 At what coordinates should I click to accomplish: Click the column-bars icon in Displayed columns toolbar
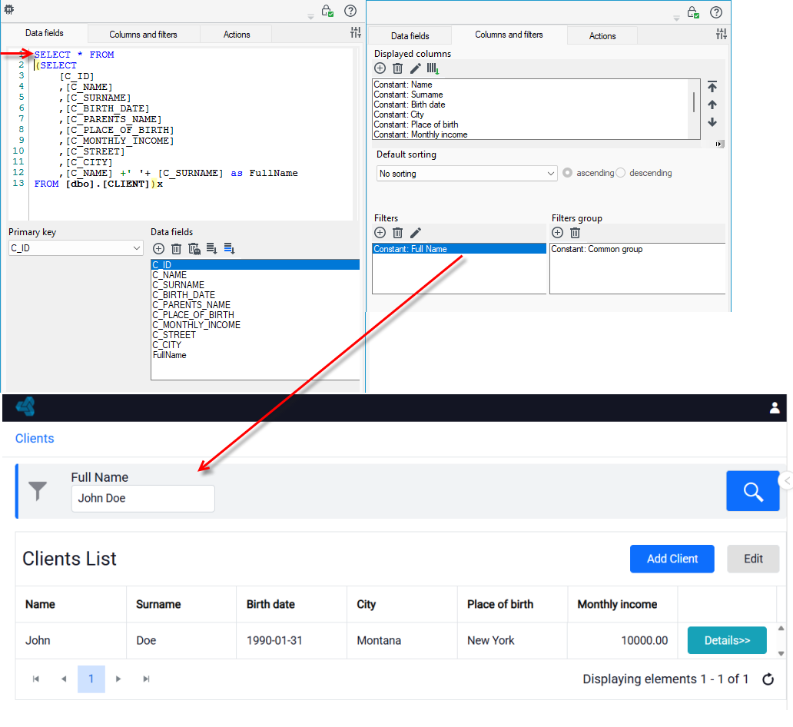[433, 68]
